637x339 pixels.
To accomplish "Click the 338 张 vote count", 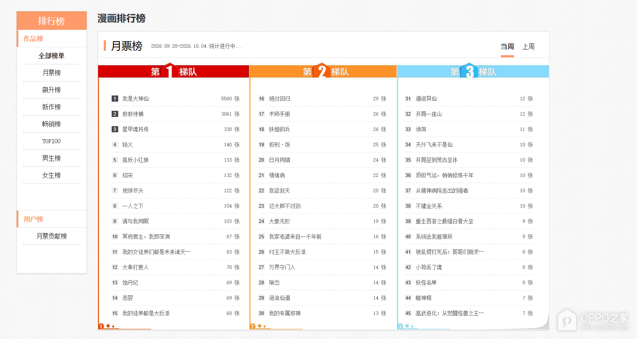I will [232, 129].
